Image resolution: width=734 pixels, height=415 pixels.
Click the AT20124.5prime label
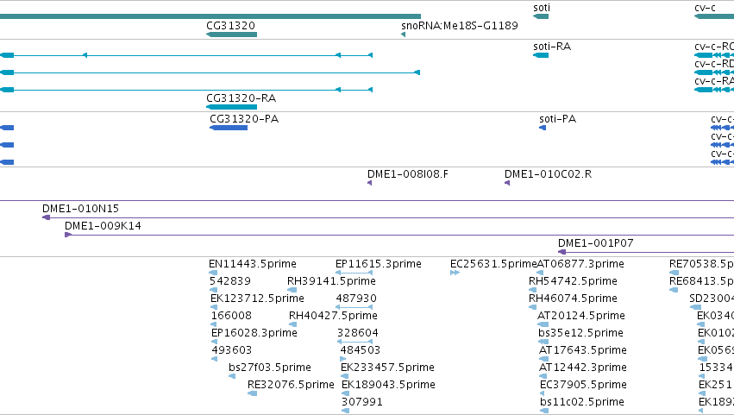(581, 316)
